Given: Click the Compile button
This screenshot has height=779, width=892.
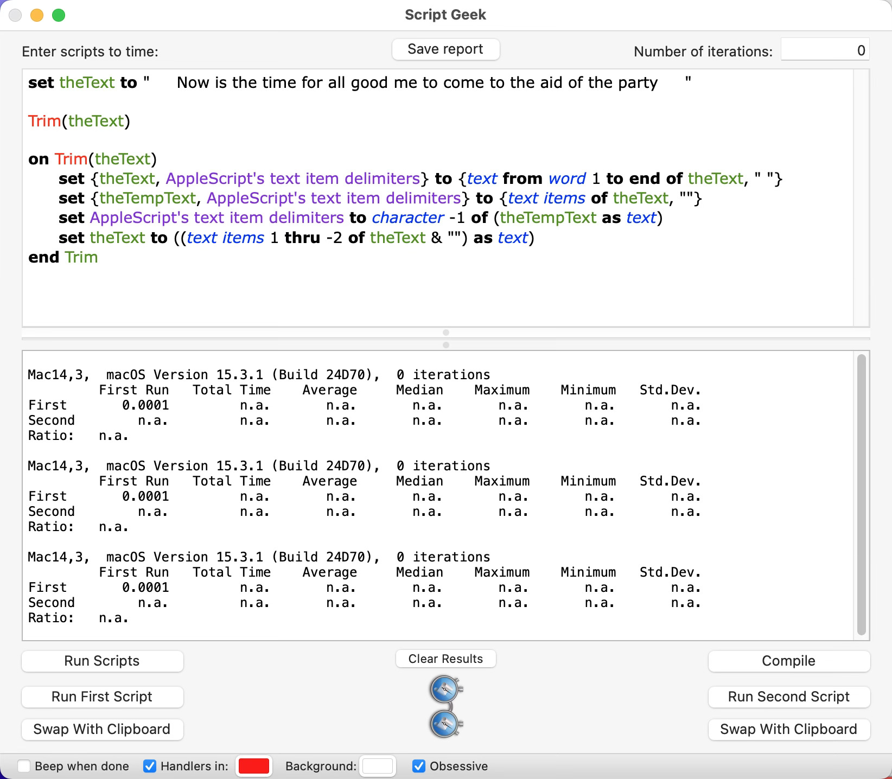Looking at the screenshot, I should click(789, 661).
